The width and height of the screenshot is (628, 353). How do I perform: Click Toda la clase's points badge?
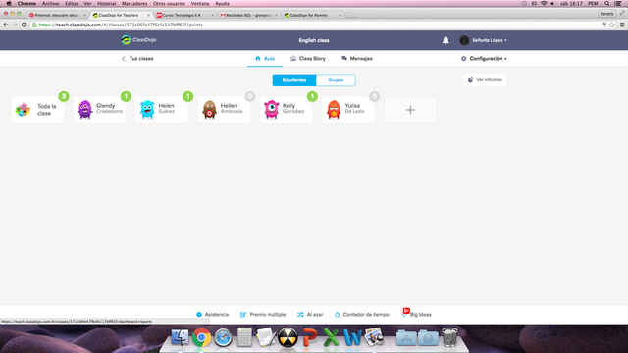[x=64, y=96]
